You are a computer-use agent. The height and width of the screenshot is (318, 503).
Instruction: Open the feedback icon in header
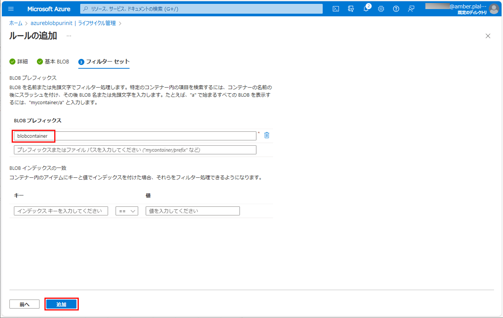pos(411,9)
